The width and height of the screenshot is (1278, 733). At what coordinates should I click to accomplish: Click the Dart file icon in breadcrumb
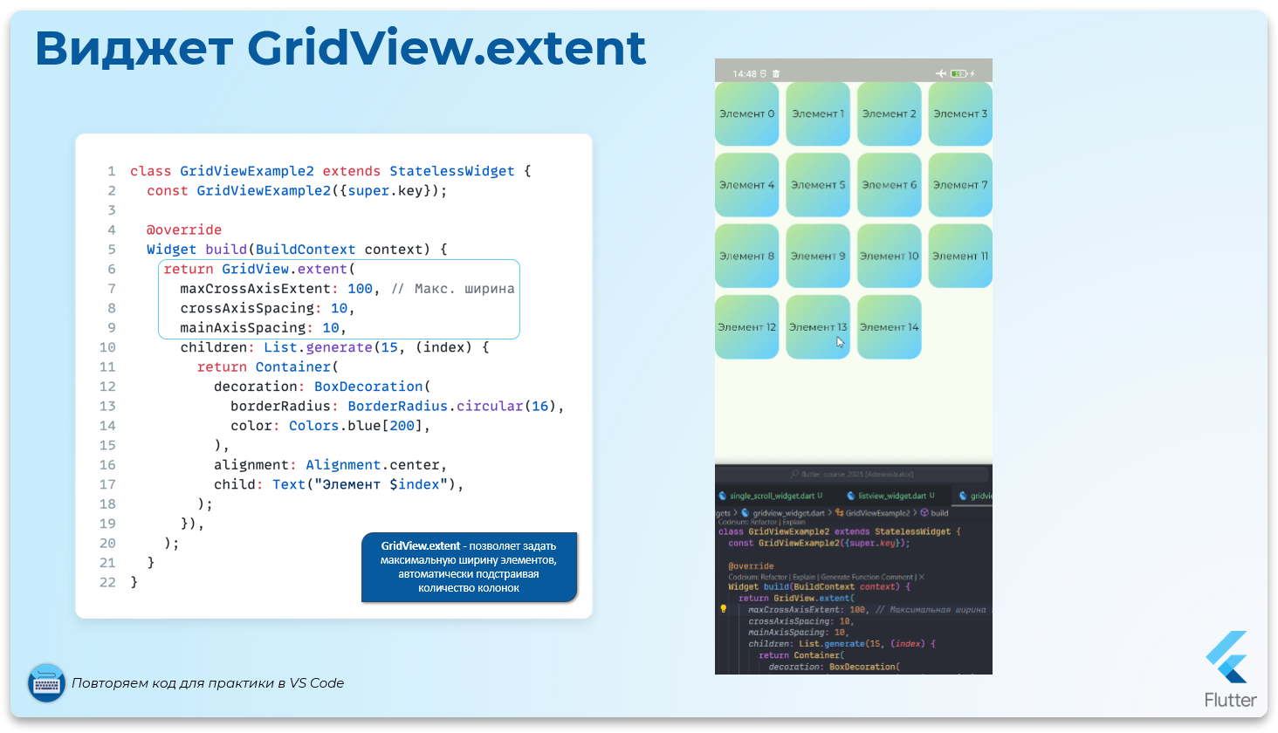745,513
